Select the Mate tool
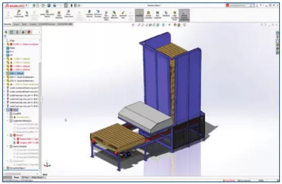 tap(26, 14)
